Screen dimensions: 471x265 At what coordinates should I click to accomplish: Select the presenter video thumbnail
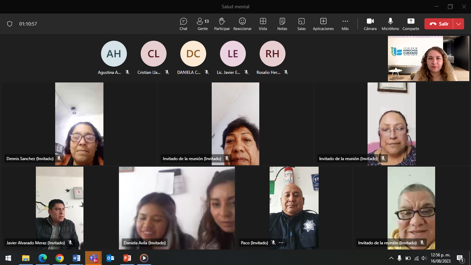pos(428,59)
